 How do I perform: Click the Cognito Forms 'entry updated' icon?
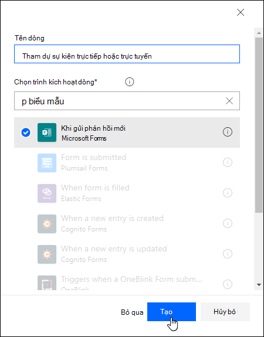[47, 254]
